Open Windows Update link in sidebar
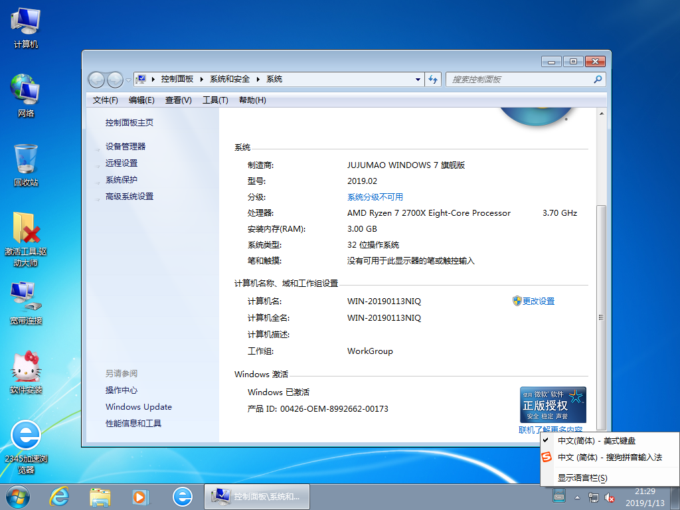This screenshot has height=510, width=680. [139, 407]
